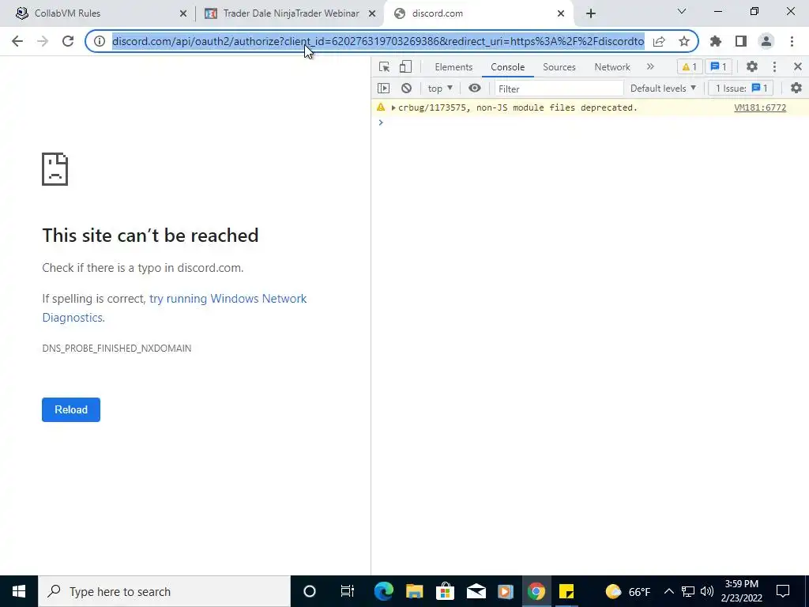The image size is (809, 607).
Task: Click the taskbar search box
Action: pyautogui.click(x=164, y=591)
